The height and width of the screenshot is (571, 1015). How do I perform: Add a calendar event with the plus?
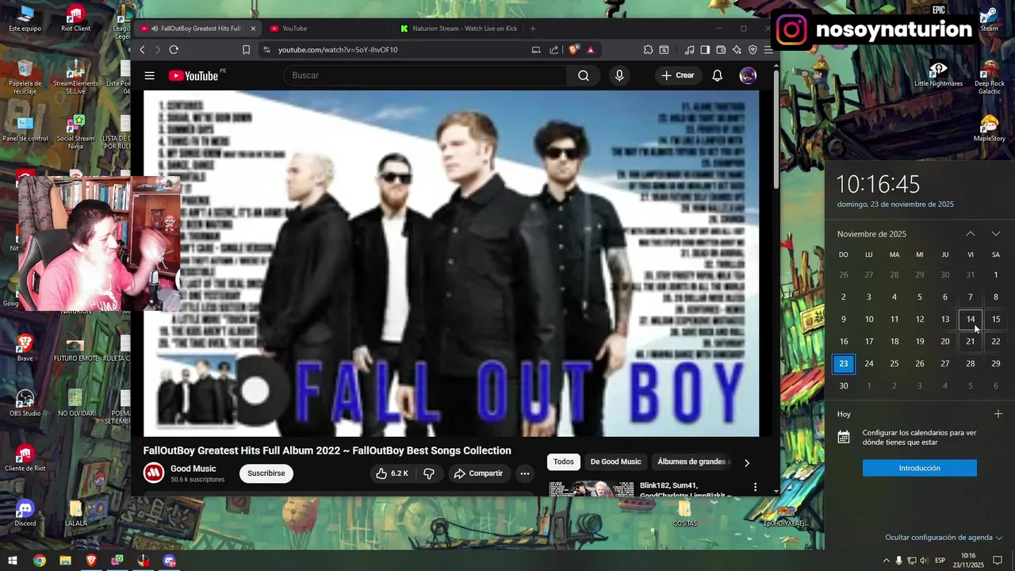998,414
